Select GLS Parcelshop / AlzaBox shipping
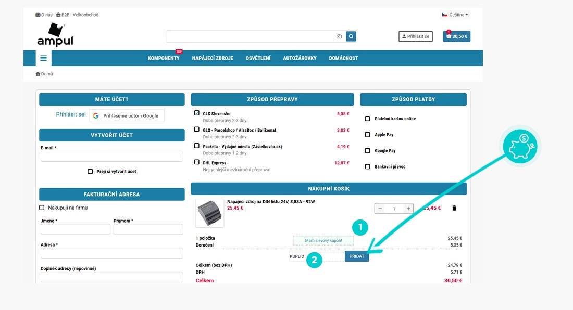Image resolution: width=573 pixels, height=310 pixels. coord(197,130)
